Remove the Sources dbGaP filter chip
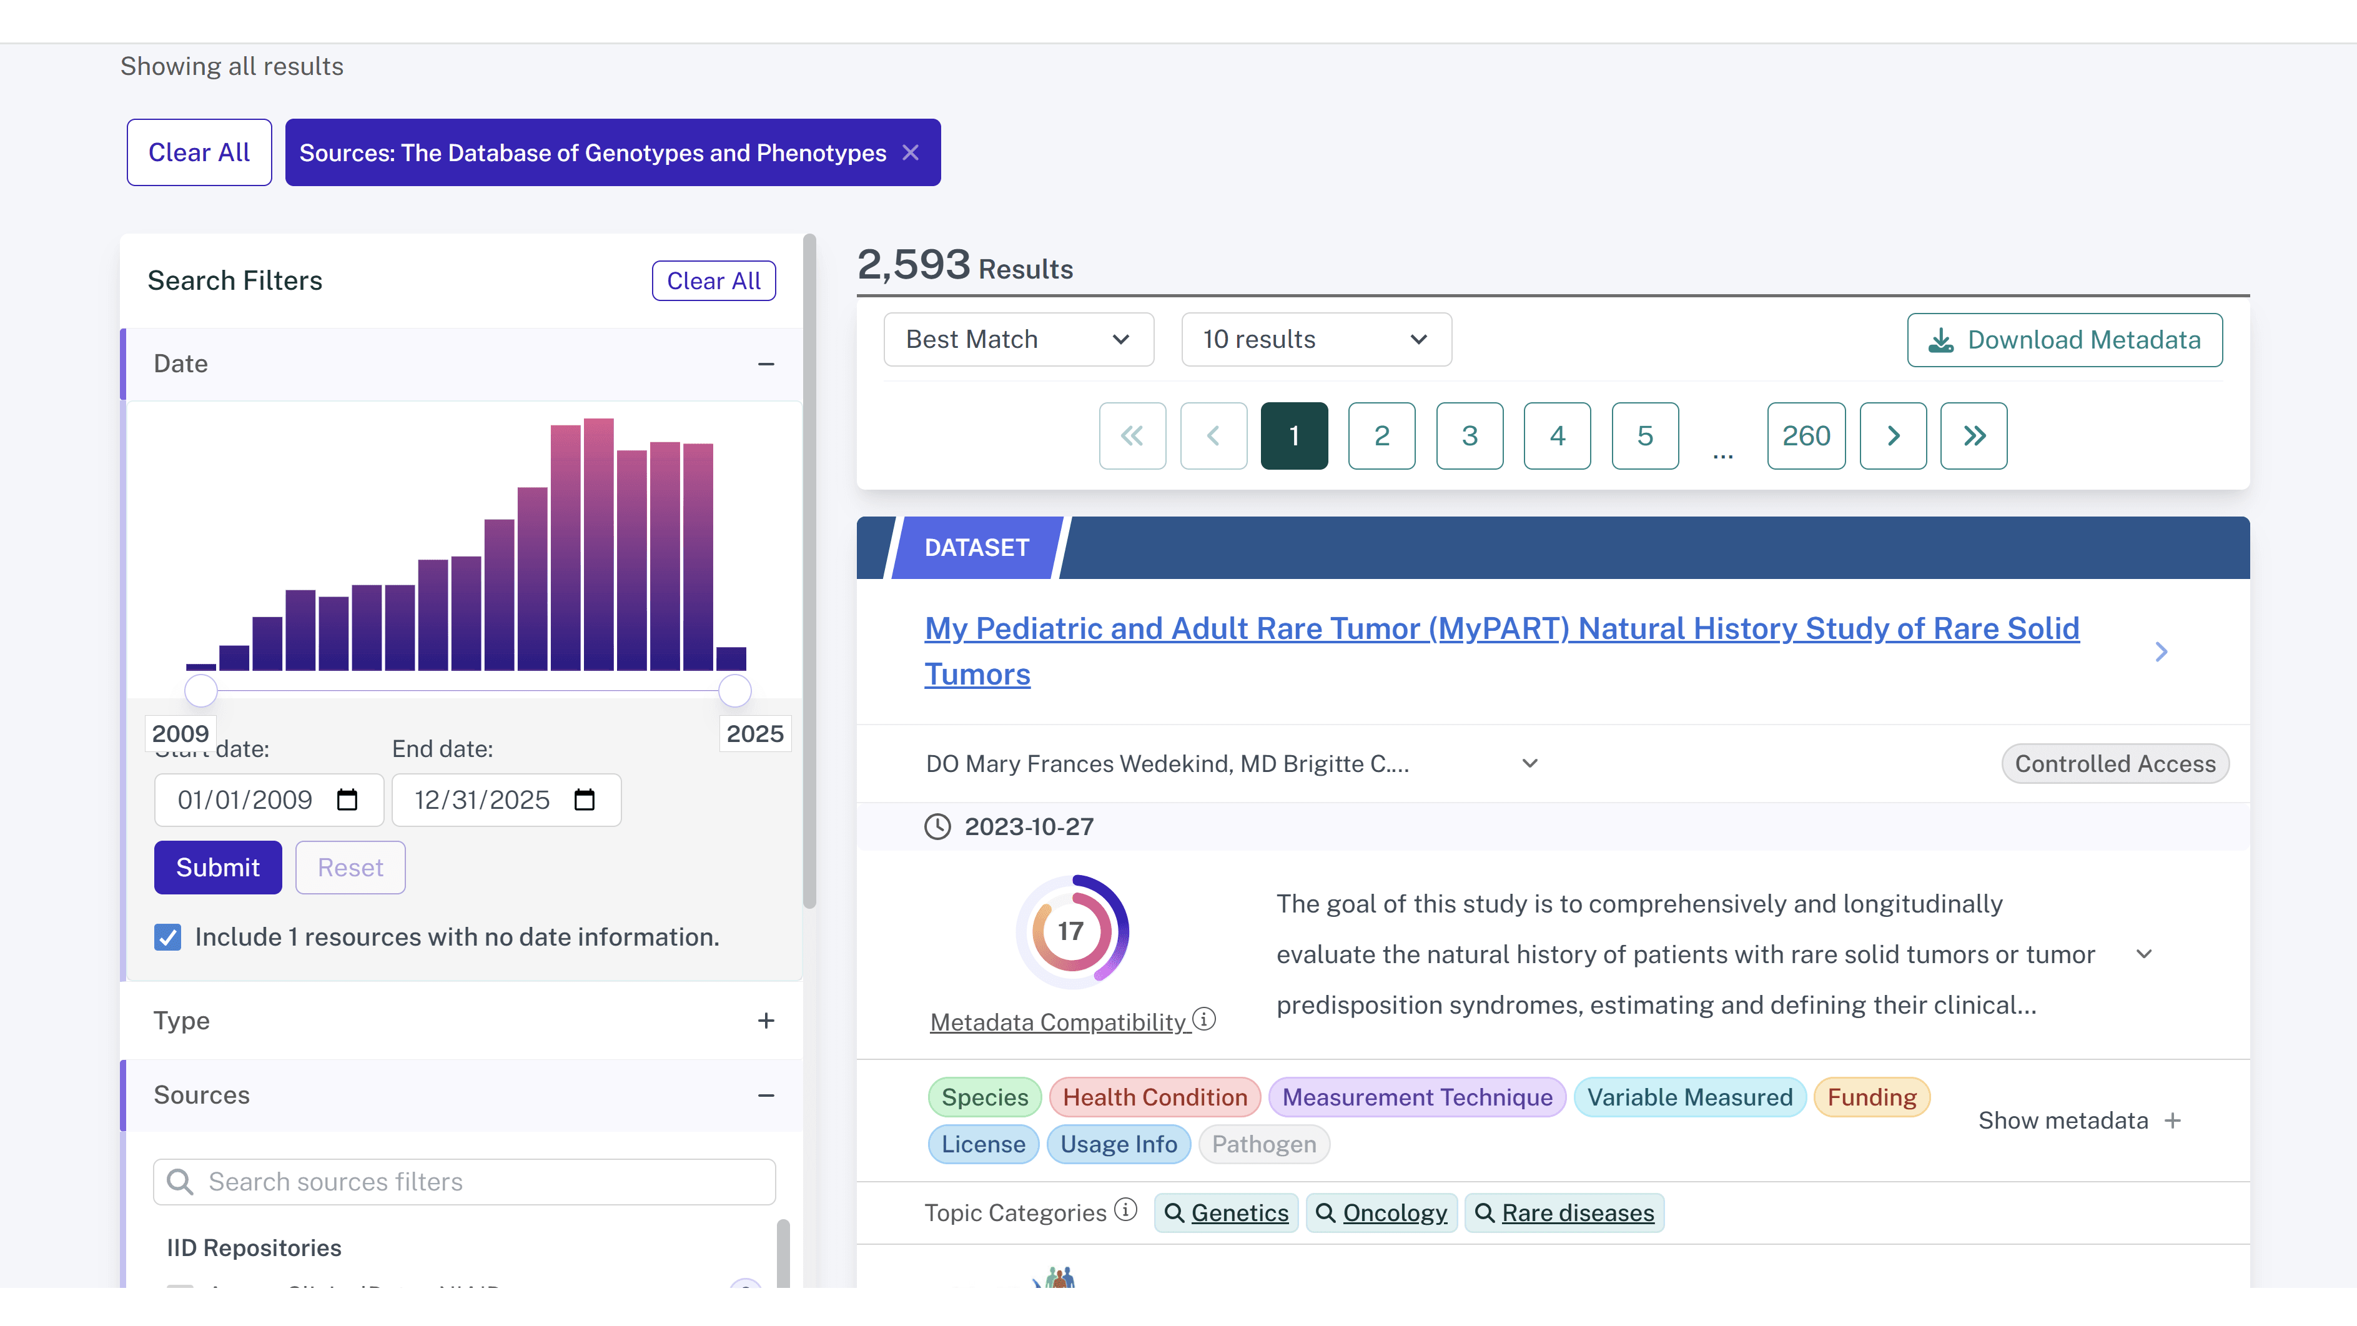2357x1326 pixels. pyautogui.click(x=911, y=153)
